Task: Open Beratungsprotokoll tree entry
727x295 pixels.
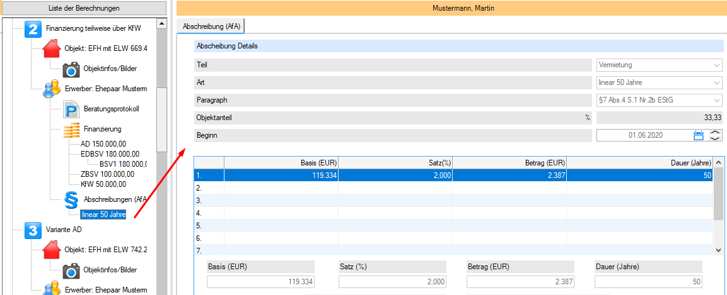Action: (111, 109)
